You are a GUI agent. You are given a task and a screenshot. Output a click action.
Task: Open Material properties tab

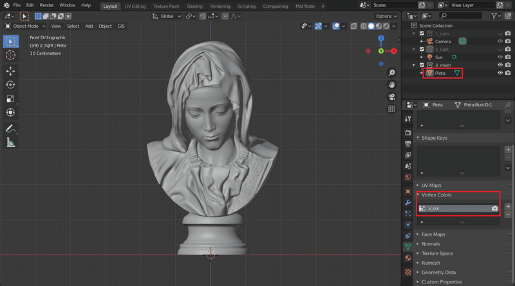click(408, 258)
